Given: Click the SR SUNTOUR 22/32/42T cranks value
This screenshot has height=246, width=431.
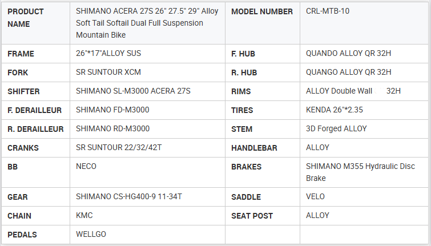Looking at the screenshot, I should pyautogui.click(x=119, y=148).
